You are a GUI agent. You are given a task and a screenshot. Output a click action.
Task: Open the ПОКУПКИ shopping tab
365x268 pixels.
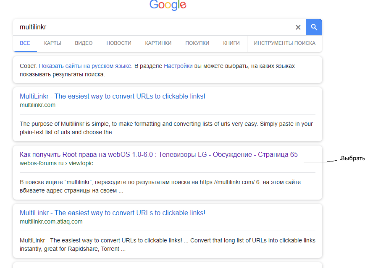coord(197,43)
